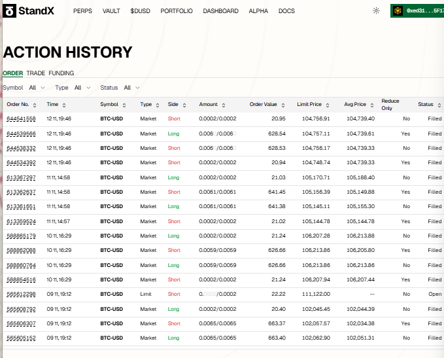
Task: Sort by Amount column arrows
Action: 224,105
